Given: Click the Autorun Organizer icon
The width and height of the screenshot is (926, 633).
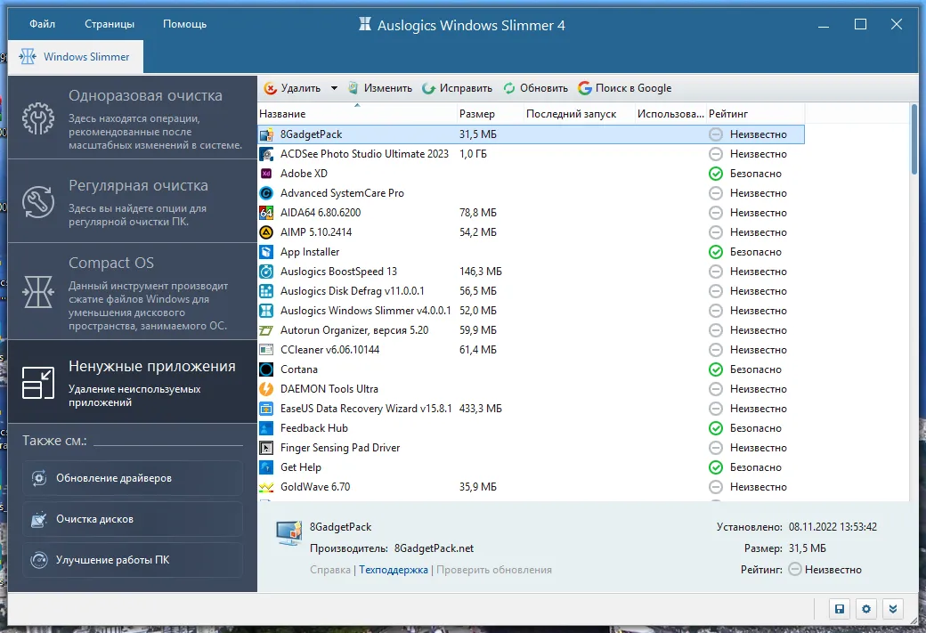Looking at the screenshot, I should click(x=266, y=330).
